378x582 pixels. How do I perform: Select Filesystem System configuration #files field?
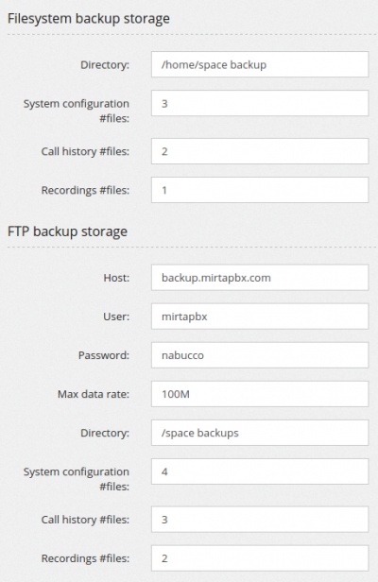(x=260, y=103)
